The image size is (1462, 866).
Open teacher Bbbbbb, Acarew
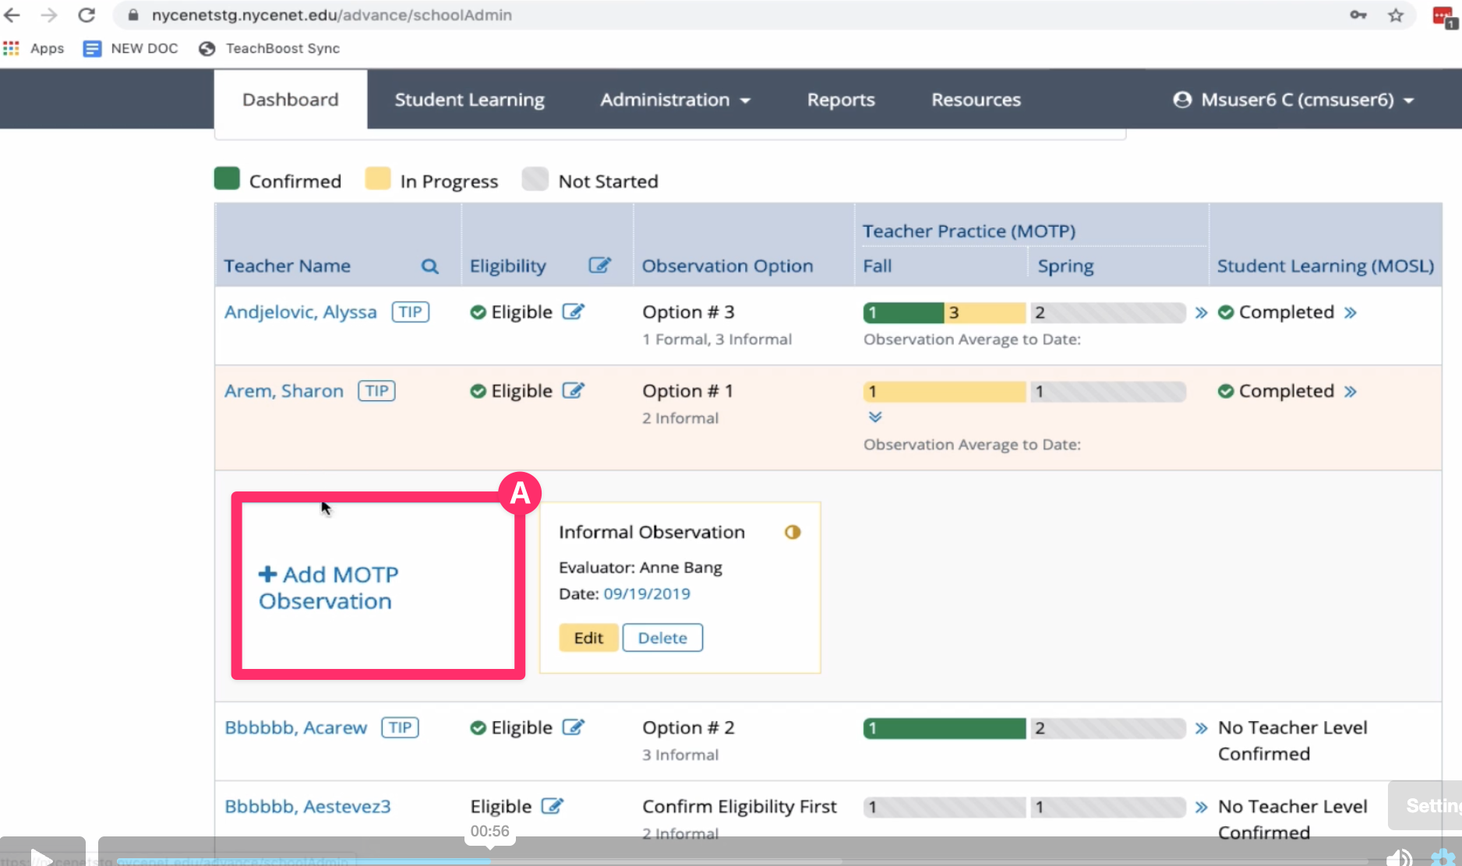point(296,727)
